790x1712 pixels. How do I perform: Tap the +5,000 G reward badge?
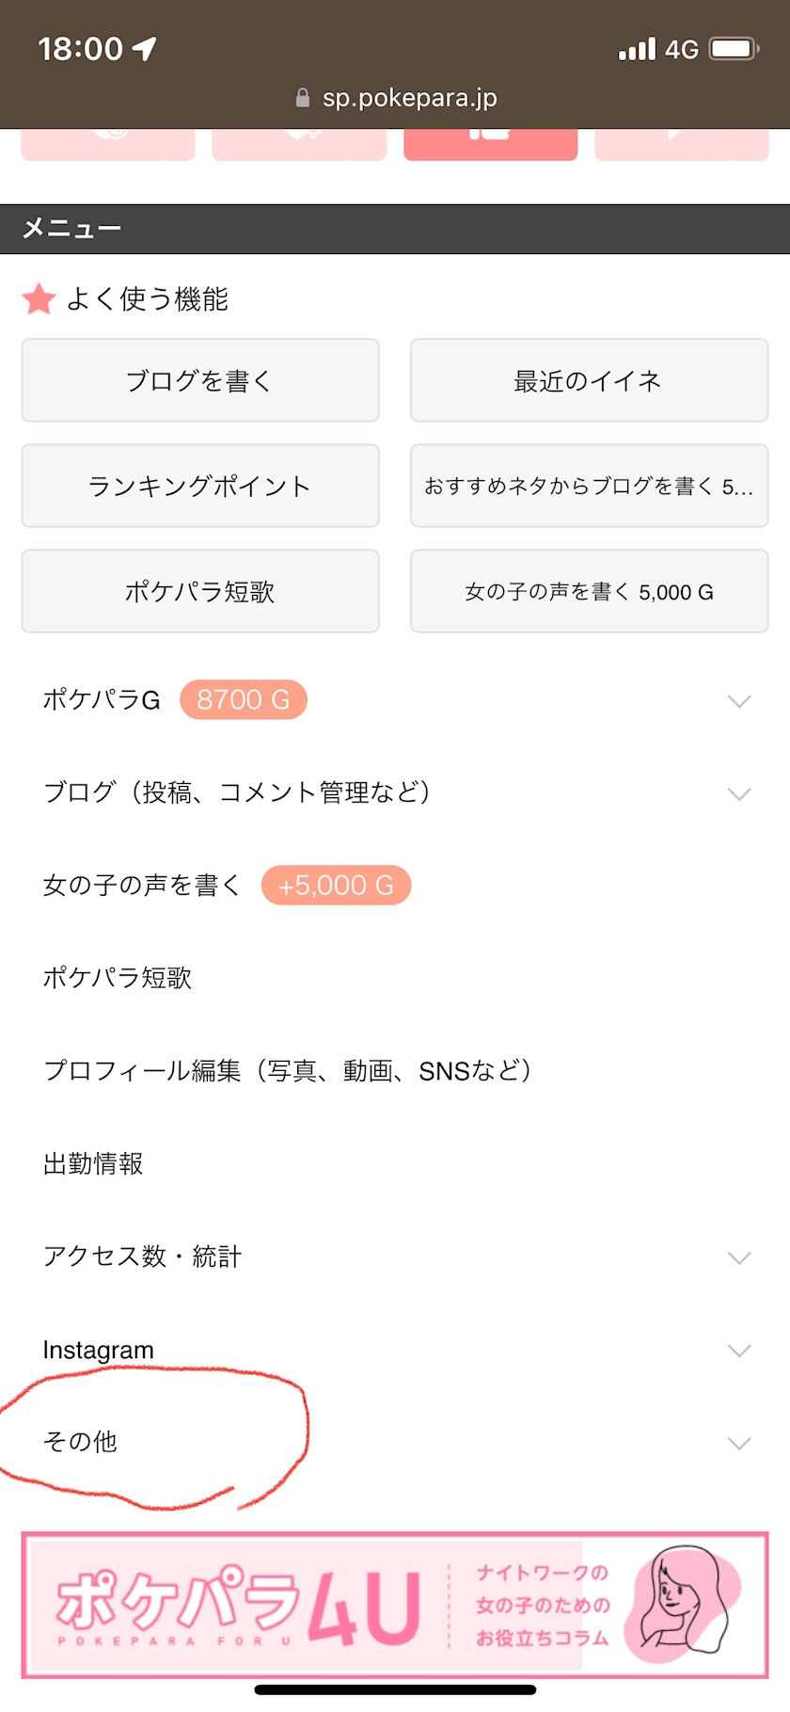tap(336, 886)
